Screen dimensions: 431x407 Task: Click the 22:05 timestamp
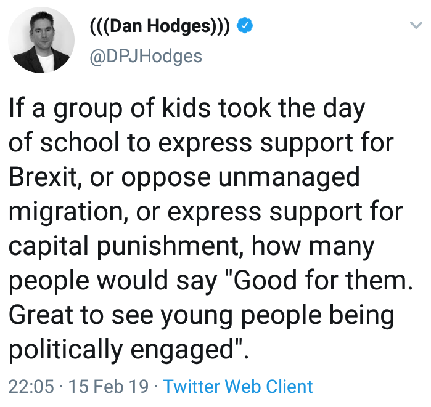click(x=31, y=387)
